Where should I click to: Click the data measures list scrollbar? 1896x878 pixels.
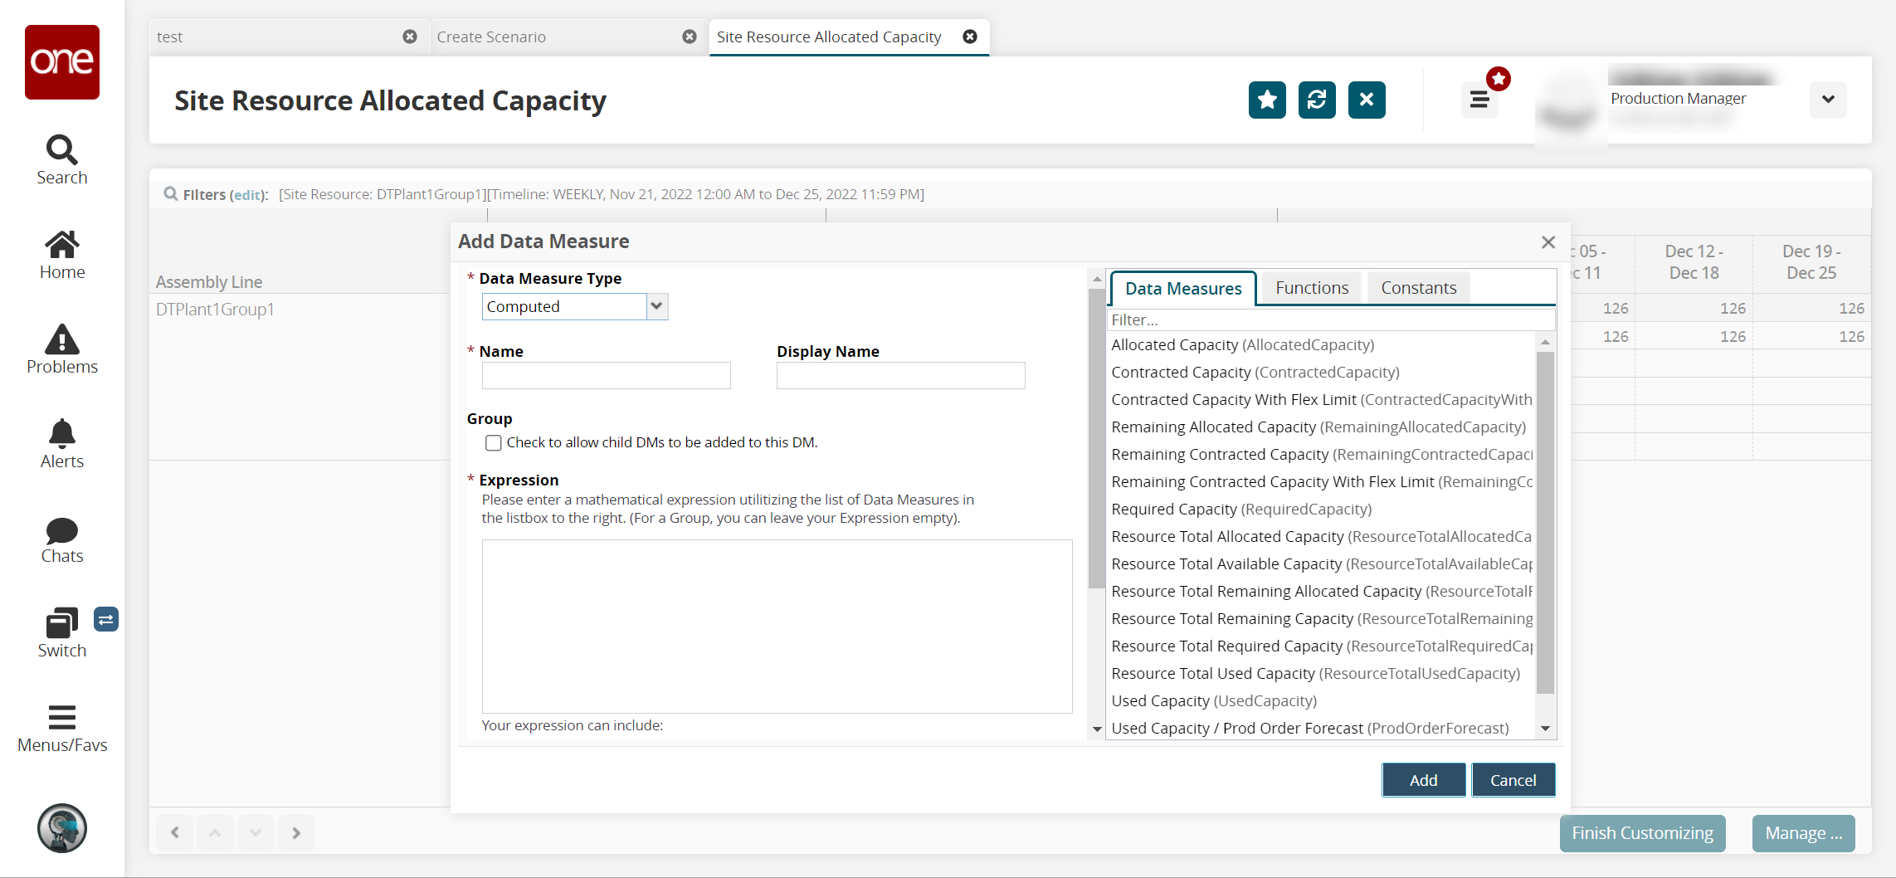coord(1544,523)
